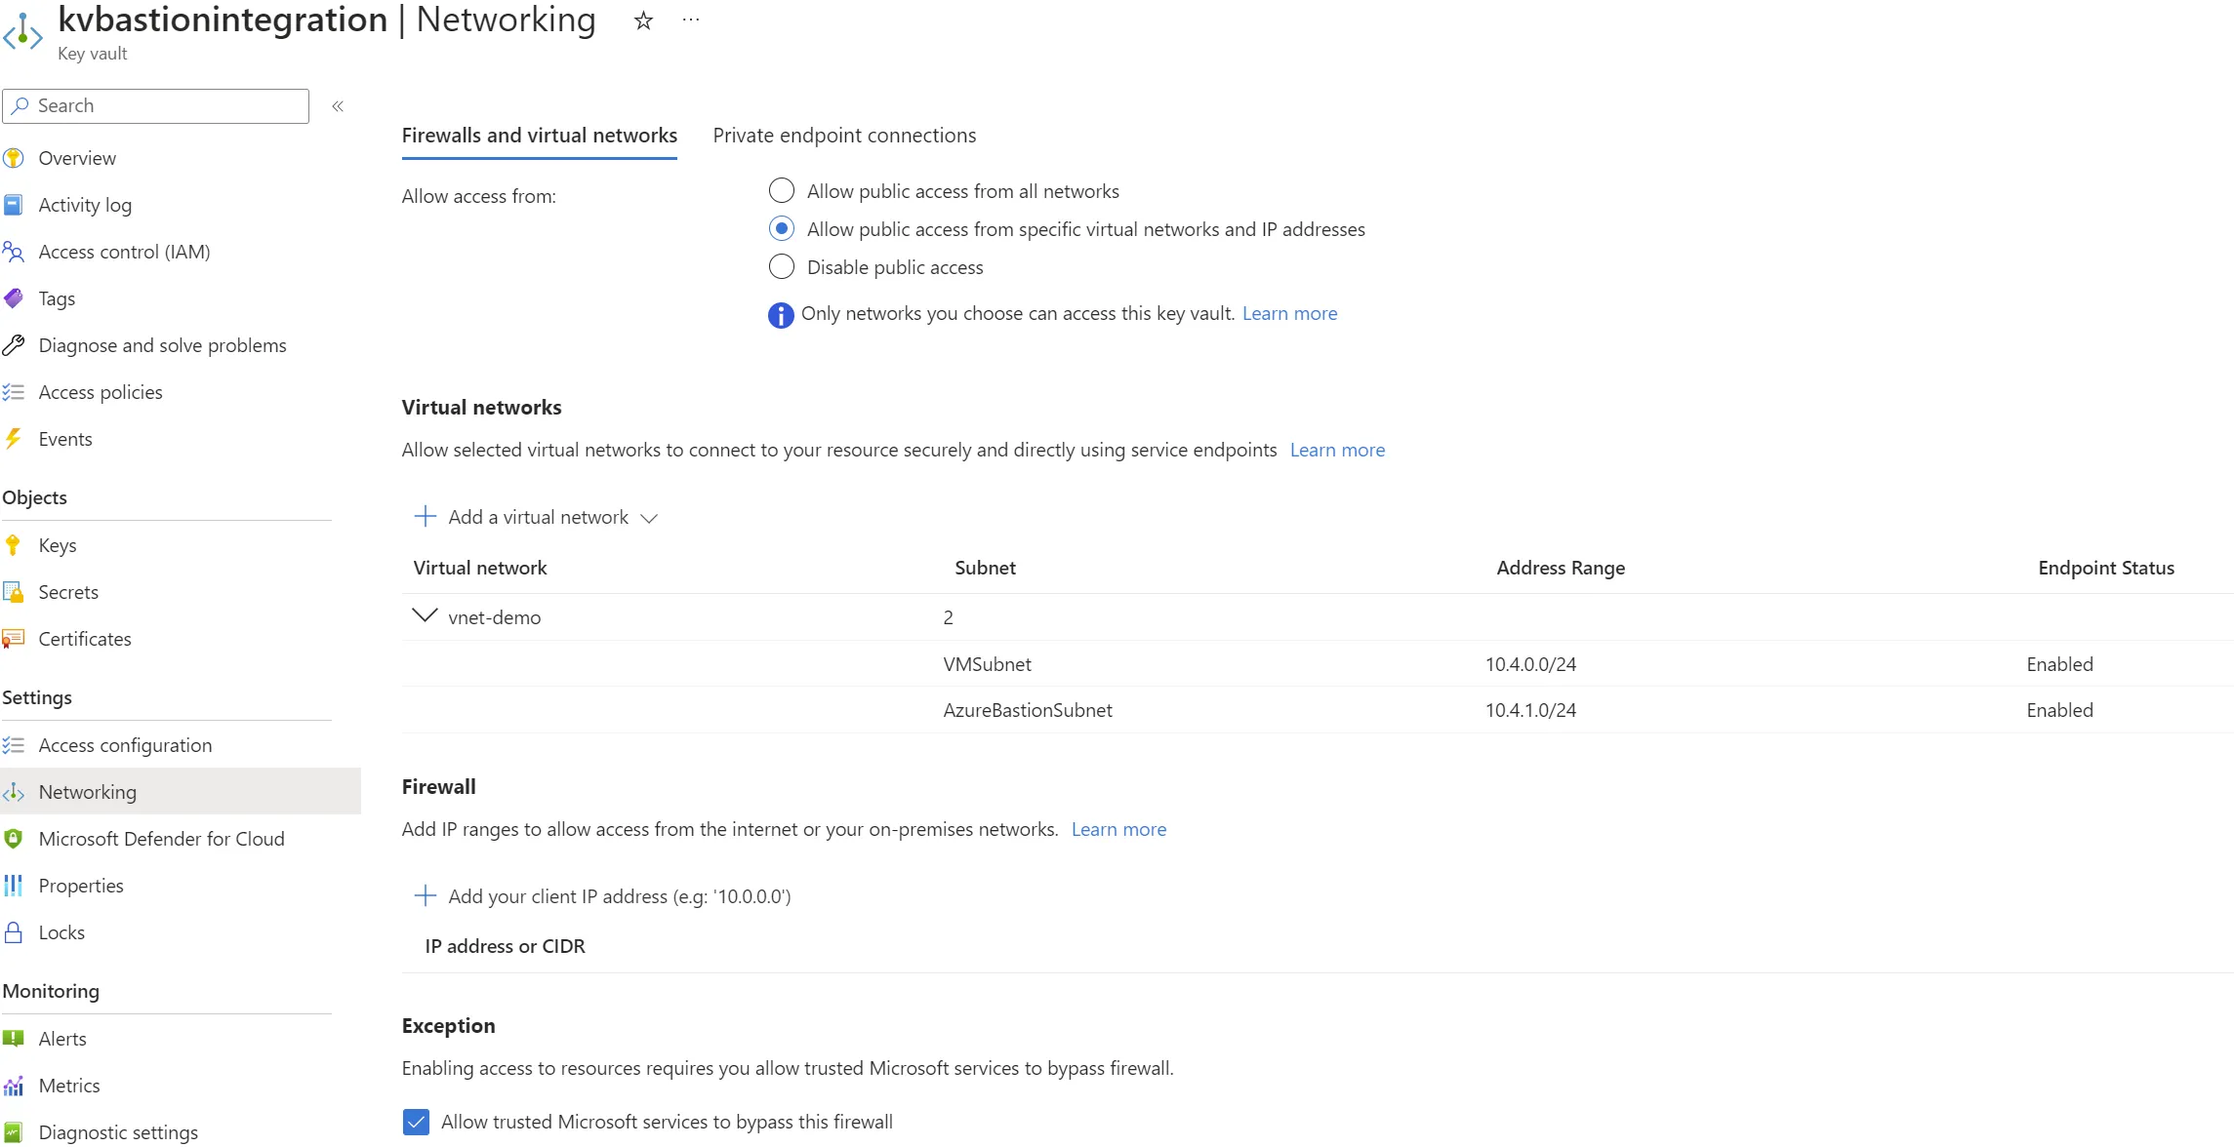This screenshot has height=1147, width=2234.
Task: Click the Metrics chart icon
Action: click(14, 1086)
